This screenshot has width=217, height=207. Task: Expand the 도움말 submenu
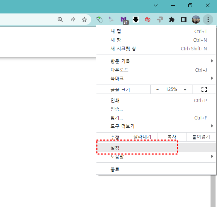coord(156,157)
